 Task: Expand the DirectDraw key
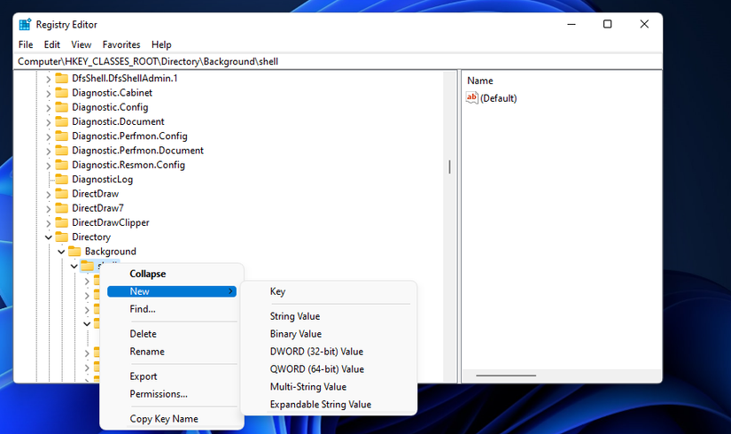coord(48,195)
